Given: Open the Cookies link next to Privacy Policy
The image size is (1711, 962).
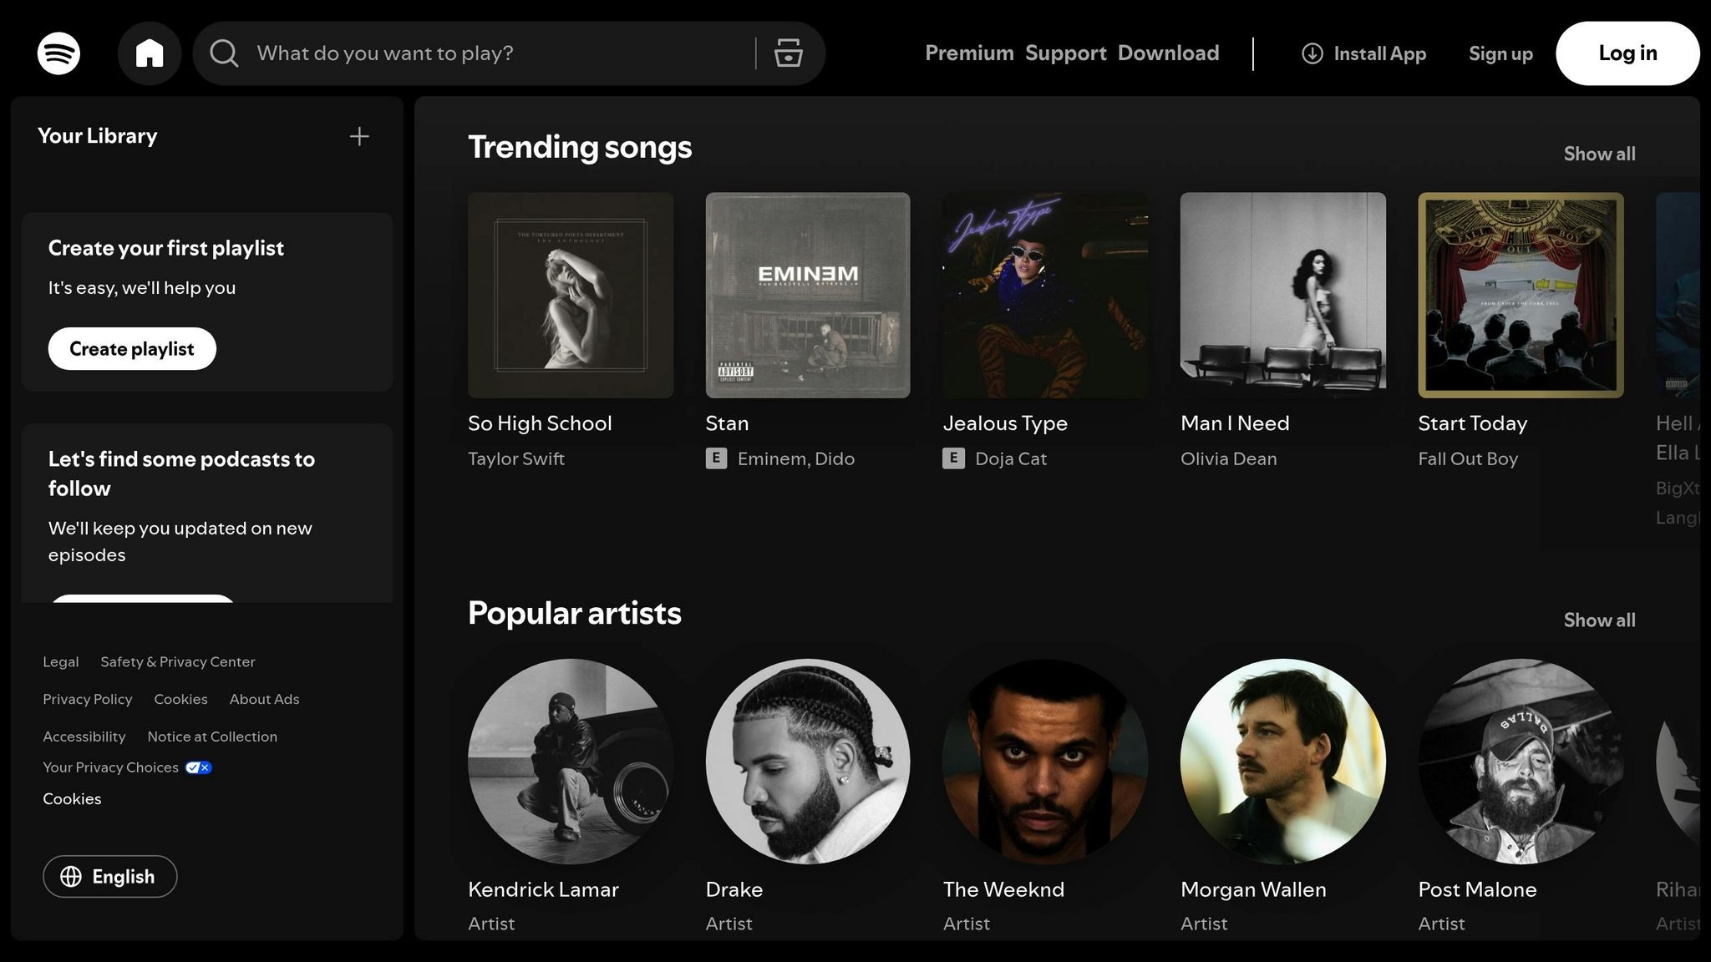Looking at the screenshot, I should pos(180,699).
